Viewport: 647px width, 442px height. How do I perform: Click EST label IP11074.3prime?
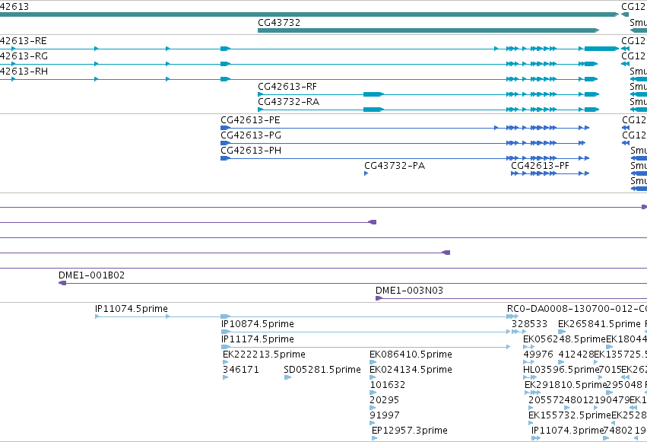click(568, 431)
